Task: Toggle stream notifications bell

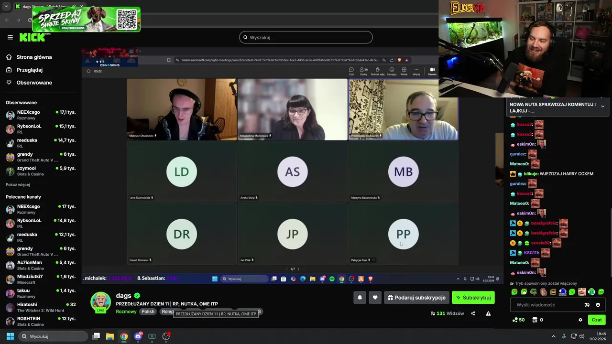Action: [x=360, y=298]
